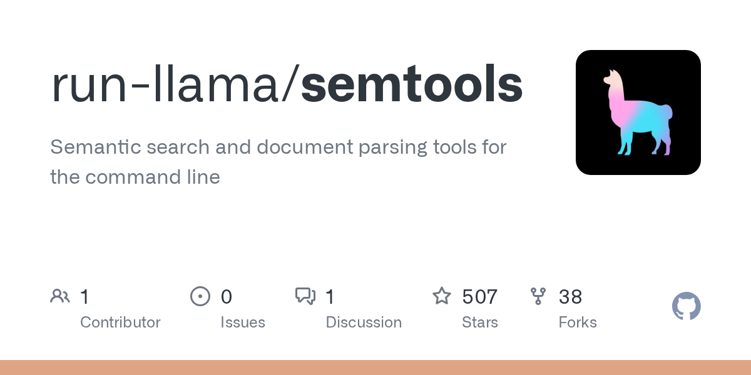The image size is (751, 375).
Task: Open the "Issues" label
Action: 243,322
